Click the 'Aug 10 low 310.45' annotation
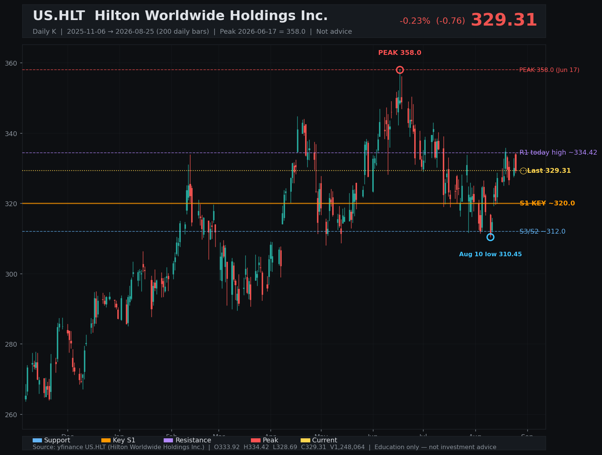This screenshot has width=602, height=455. 490,254
